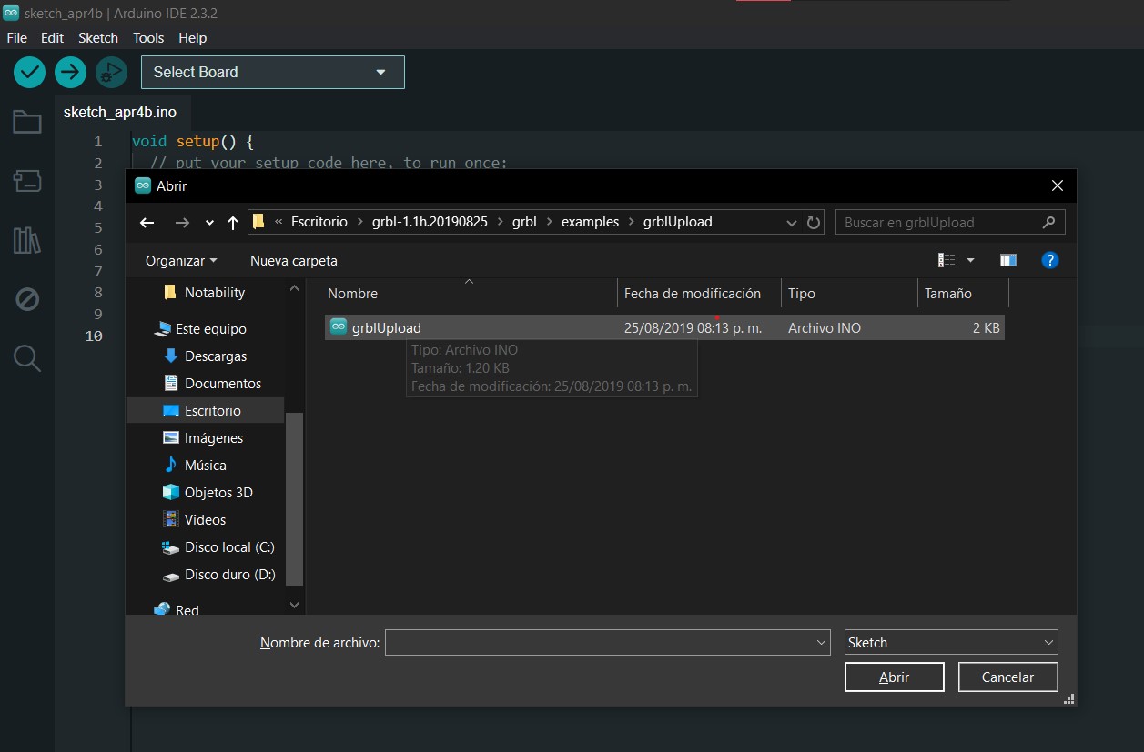The height and width of the screenshot is (752, 1144).
Task: Click the Abrir button
Action: click(x=894, y=677)
